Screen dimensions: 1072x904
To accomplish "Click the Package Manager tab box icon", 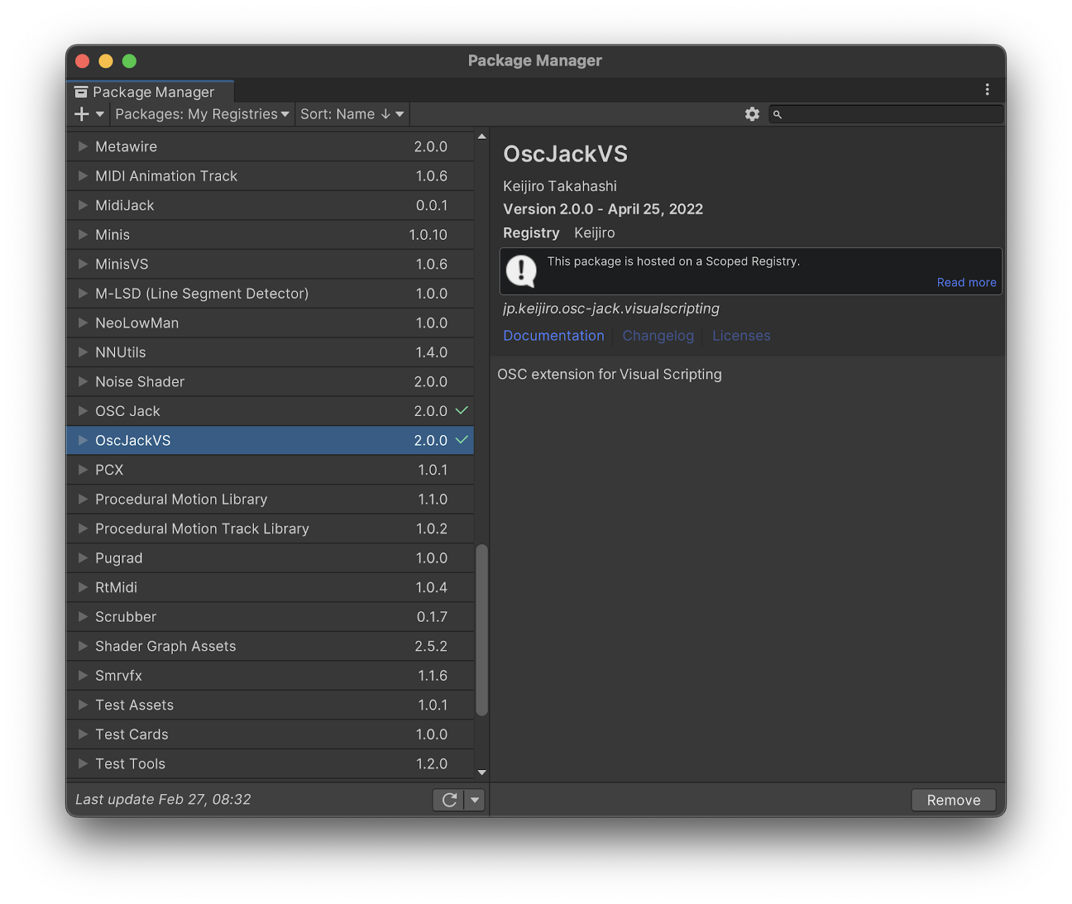I will tap(81, 92).
